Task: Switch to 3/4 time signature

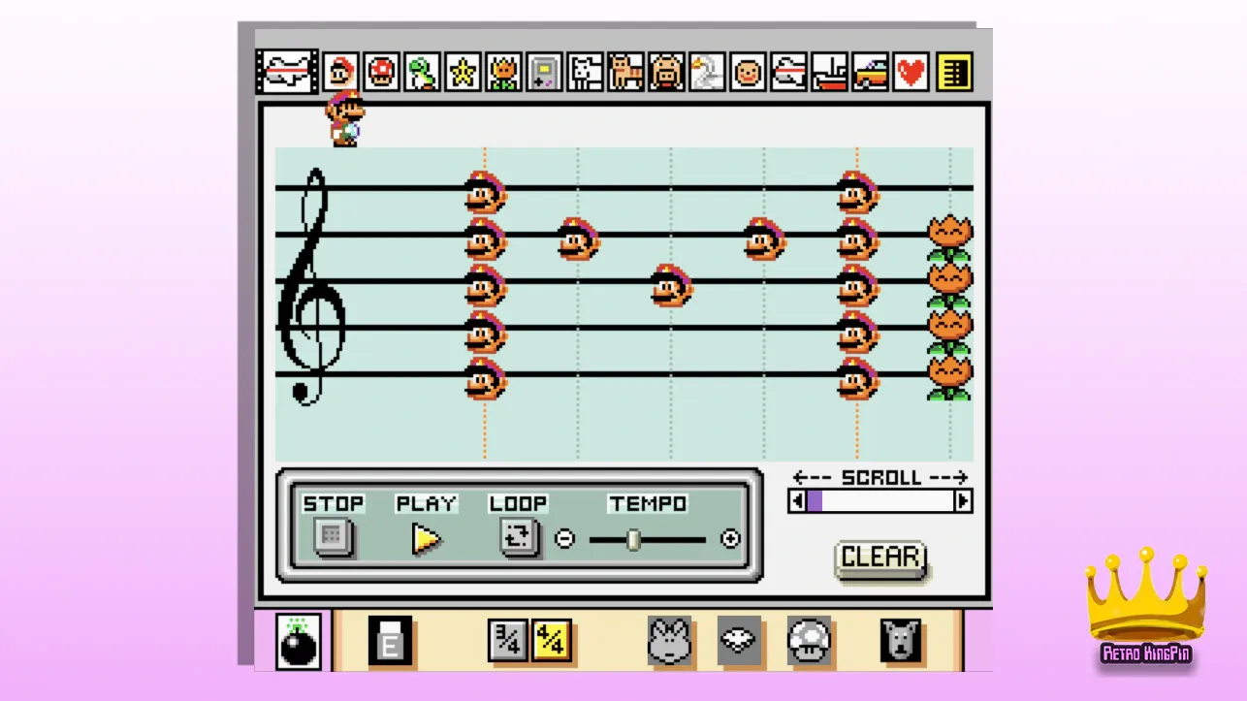Action: point(508,641)
